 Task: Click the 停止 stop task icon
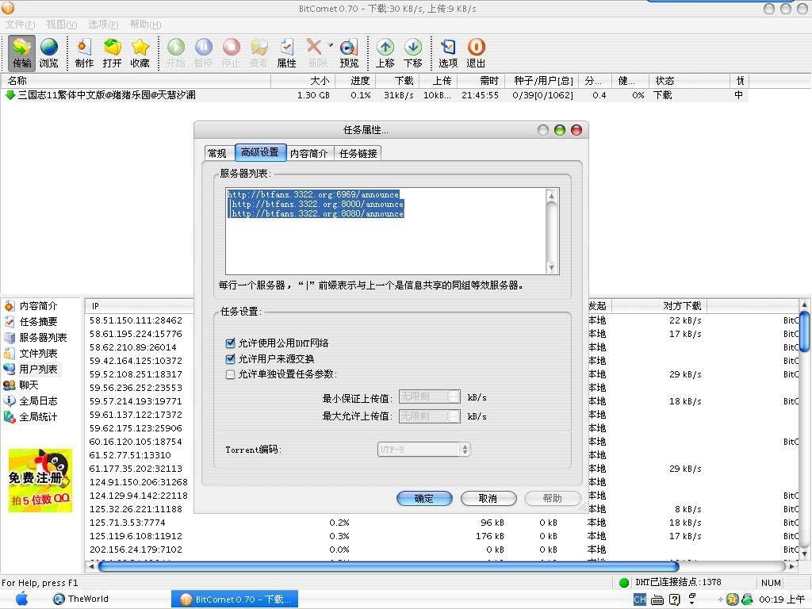(x=231, y=53)
